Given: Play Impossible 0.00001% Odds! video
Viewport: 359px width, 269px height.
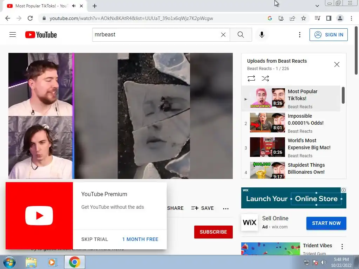Looking at the screenshot, I should point(291,123).
